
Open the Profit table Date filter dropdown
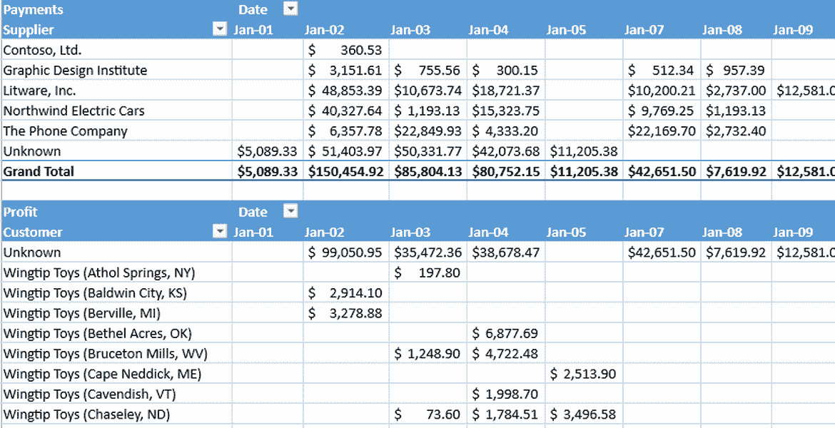pos(290,211)
